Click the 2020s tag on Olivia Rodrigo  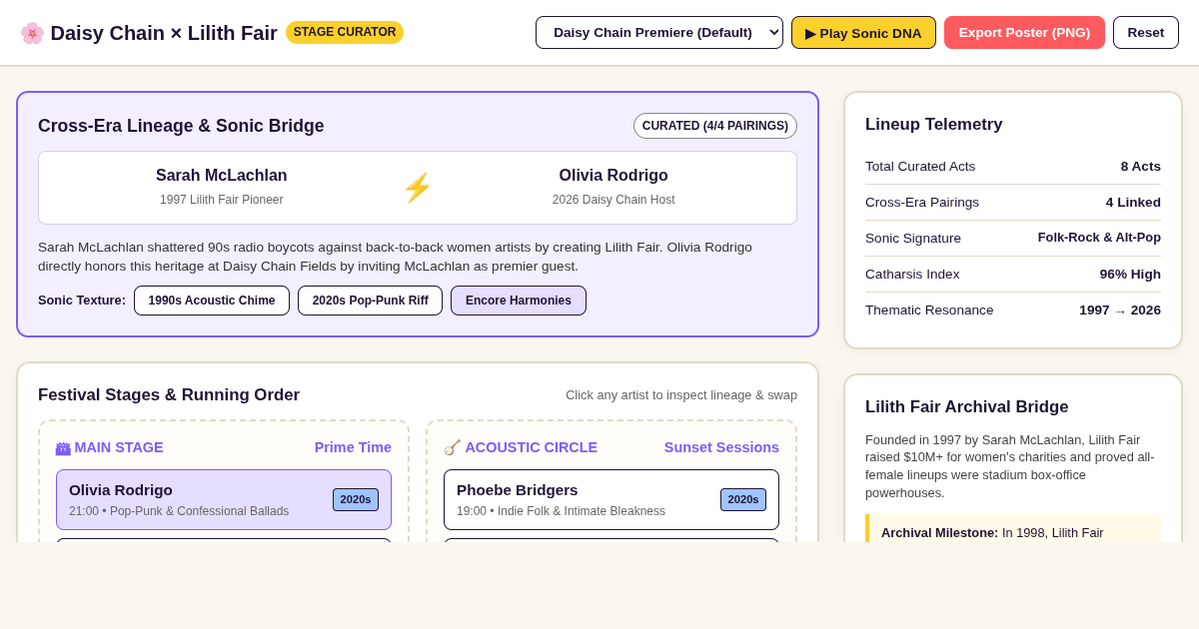[x=356, y=499]
